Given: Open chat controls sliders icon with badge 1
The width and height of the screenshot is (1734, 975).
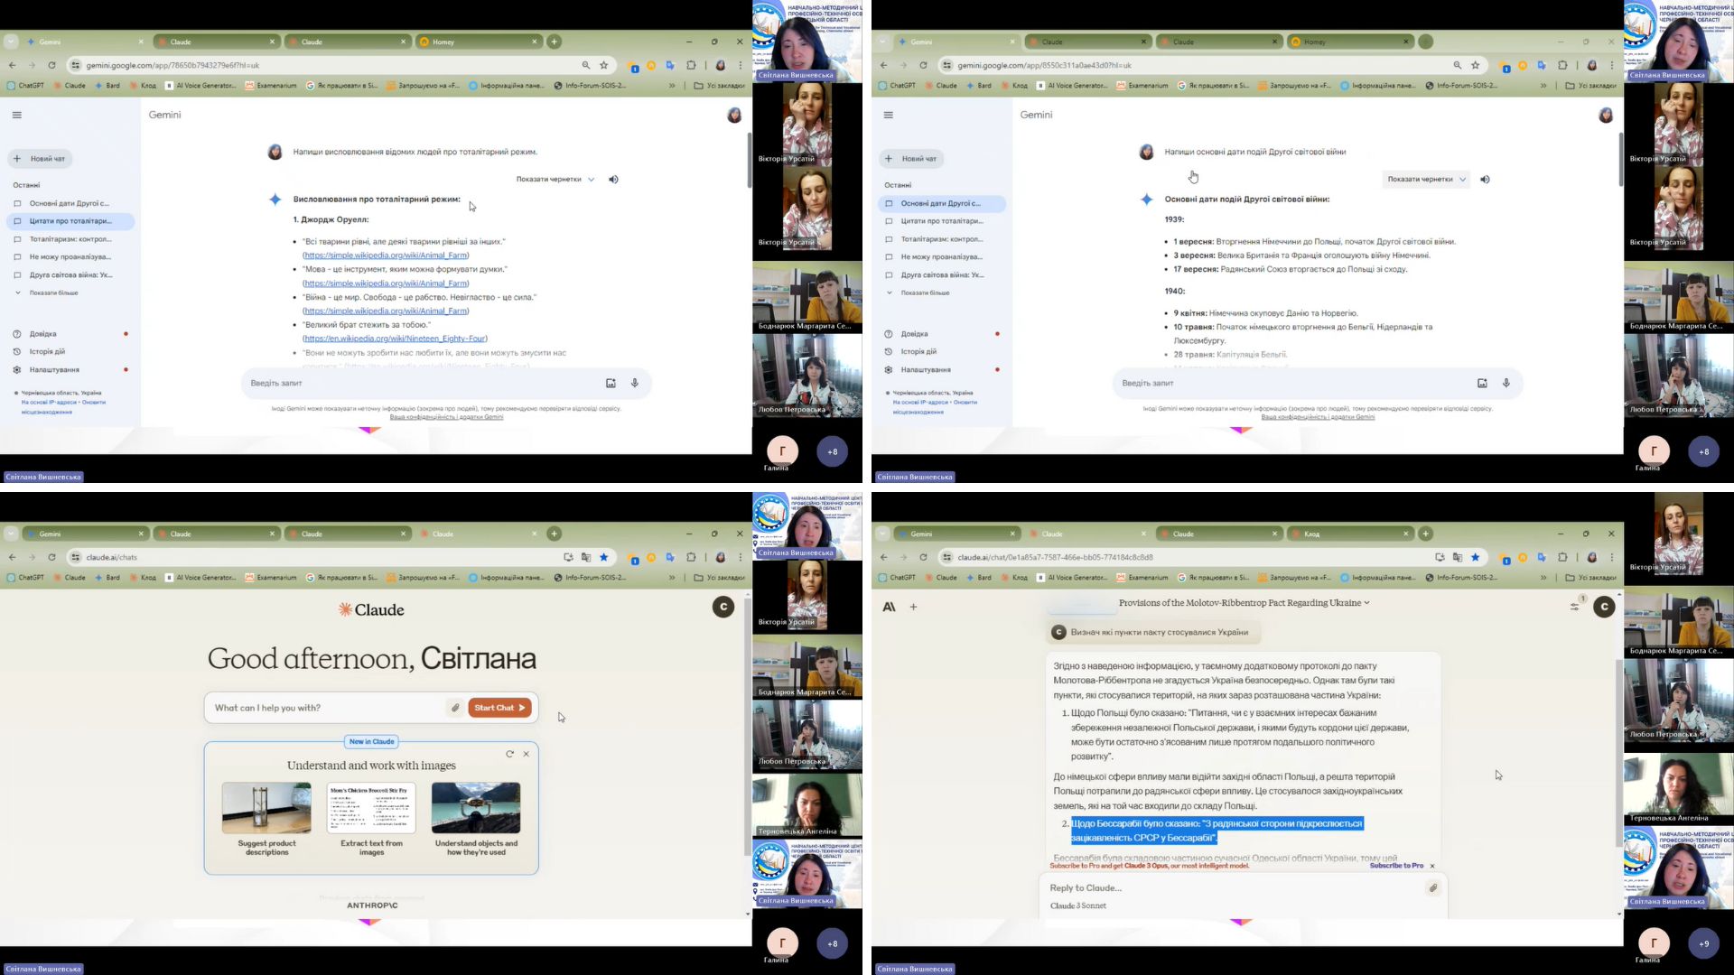Looking at the screenshot, I should pos(1575,607).
